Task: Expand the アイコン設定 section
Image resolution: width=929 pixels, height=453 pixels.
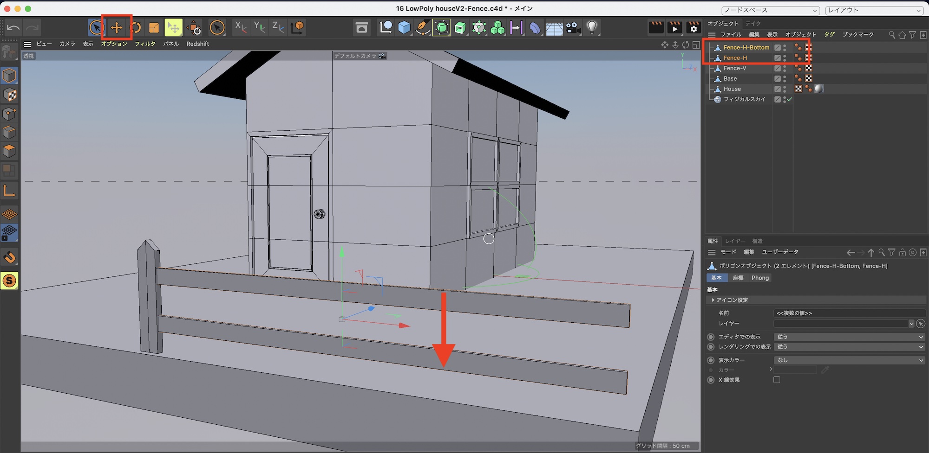Action: (x=713, y=300)
